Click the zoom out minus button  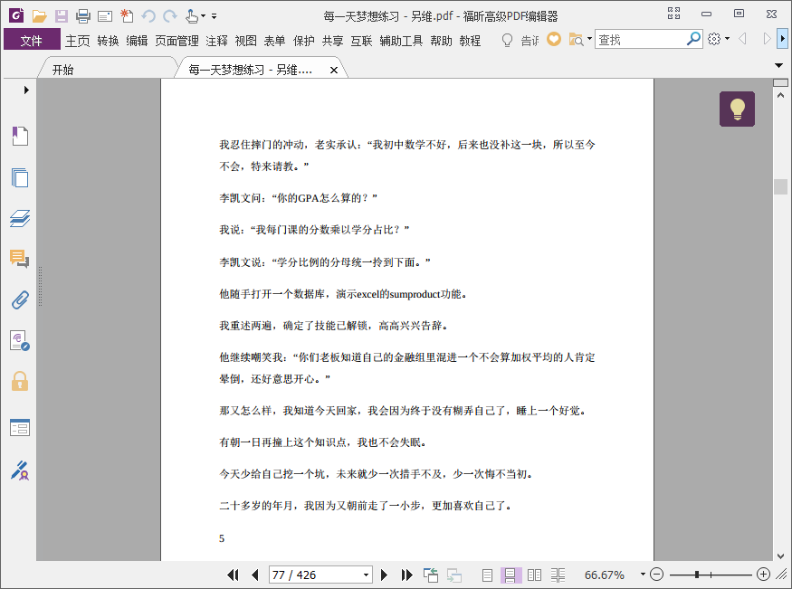(x=656, y=575)
